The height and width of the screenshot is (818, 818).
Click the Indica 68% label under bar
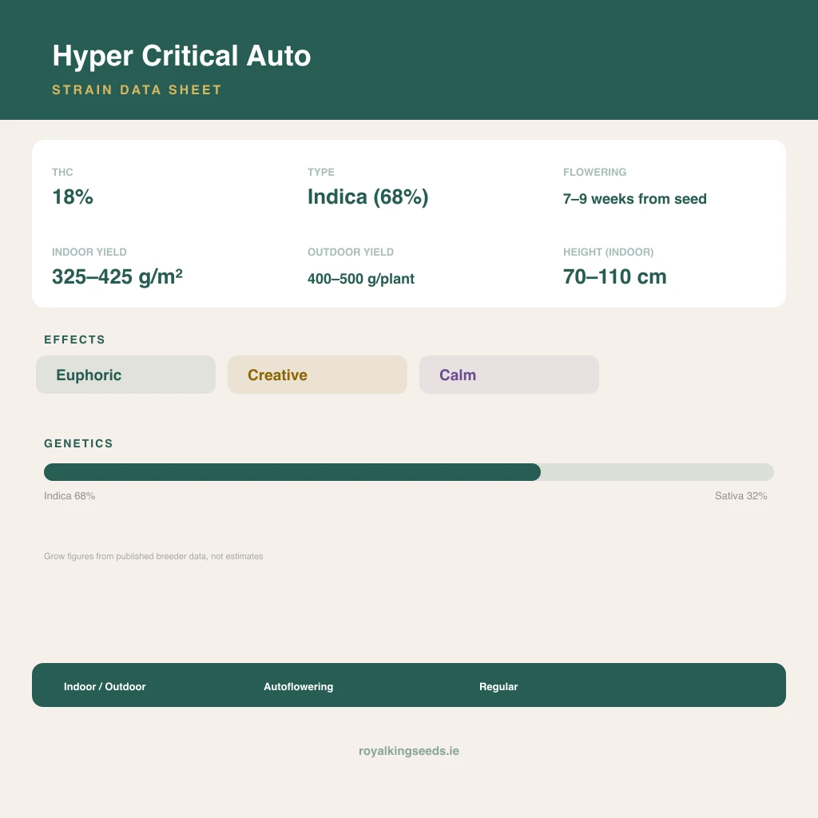click(x=69, y=495)
